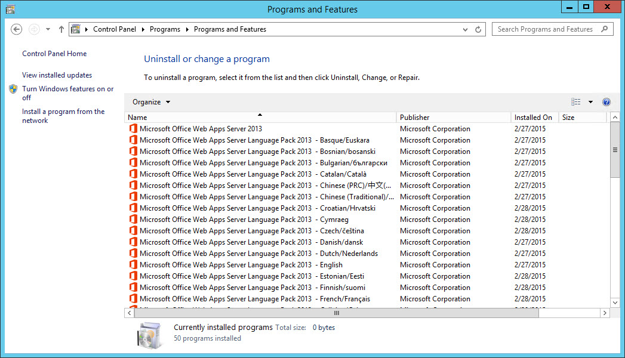Click the Back navigation arrow
The height and width of the screenshot is (358, 625).
click(16, 29)
